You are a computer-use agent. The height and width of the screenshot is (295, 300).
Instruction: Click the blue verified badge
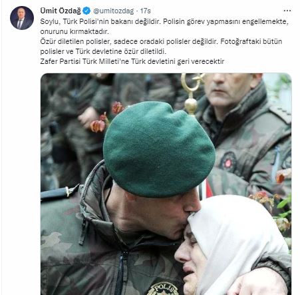(x=86, y=11)
